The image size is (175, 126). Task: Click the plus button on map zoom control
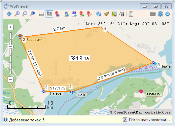point(11,27)
